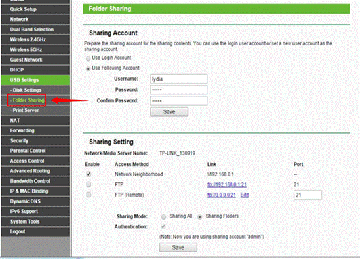The image size is (360, 259).
Task: Click the \\192.168.0.1 network link text
Action: [x=220, y=174]
